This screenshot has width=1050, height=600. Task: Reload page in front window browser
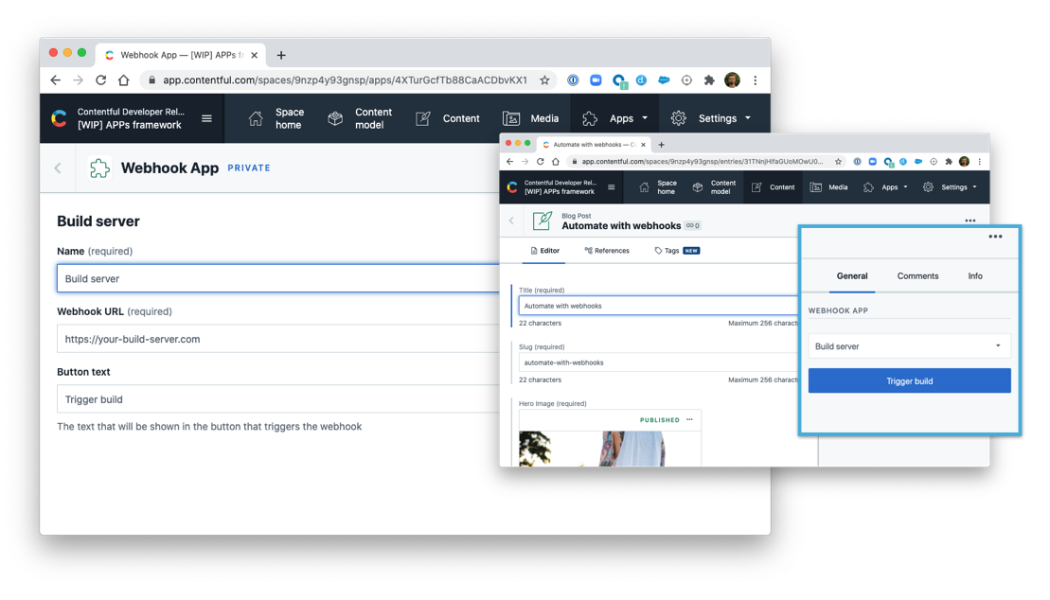(541, 162)
